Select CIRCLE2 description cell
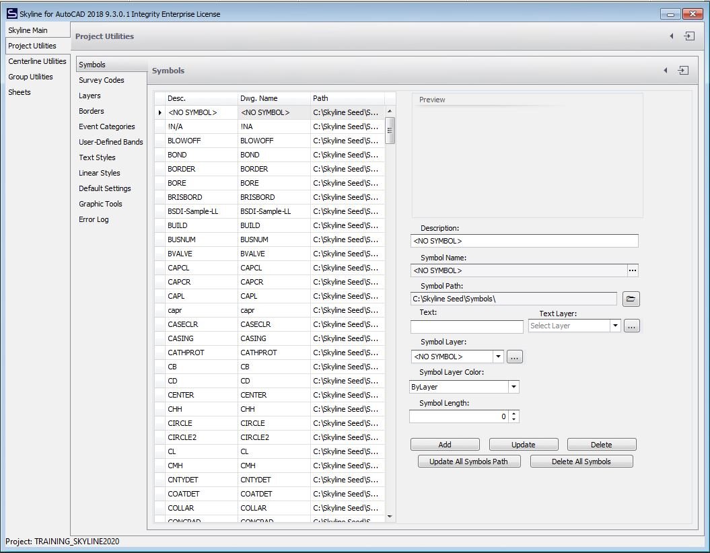This screenshot has width=710, height=553. pos(201,437)
